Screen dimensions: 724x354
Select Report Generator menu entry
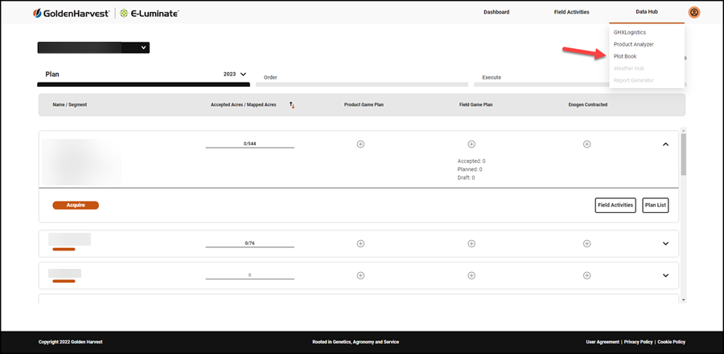coord(634,80)
